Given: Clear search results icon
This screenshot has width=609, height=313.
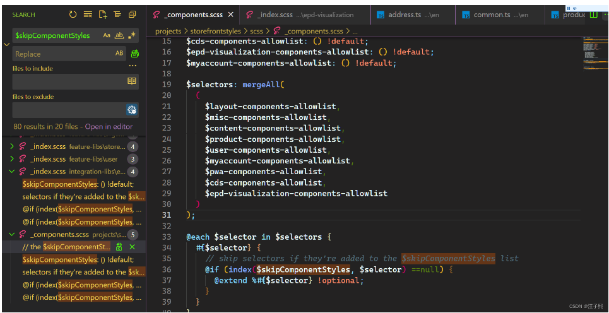Looking at the screenshot, I should point(88,15).
